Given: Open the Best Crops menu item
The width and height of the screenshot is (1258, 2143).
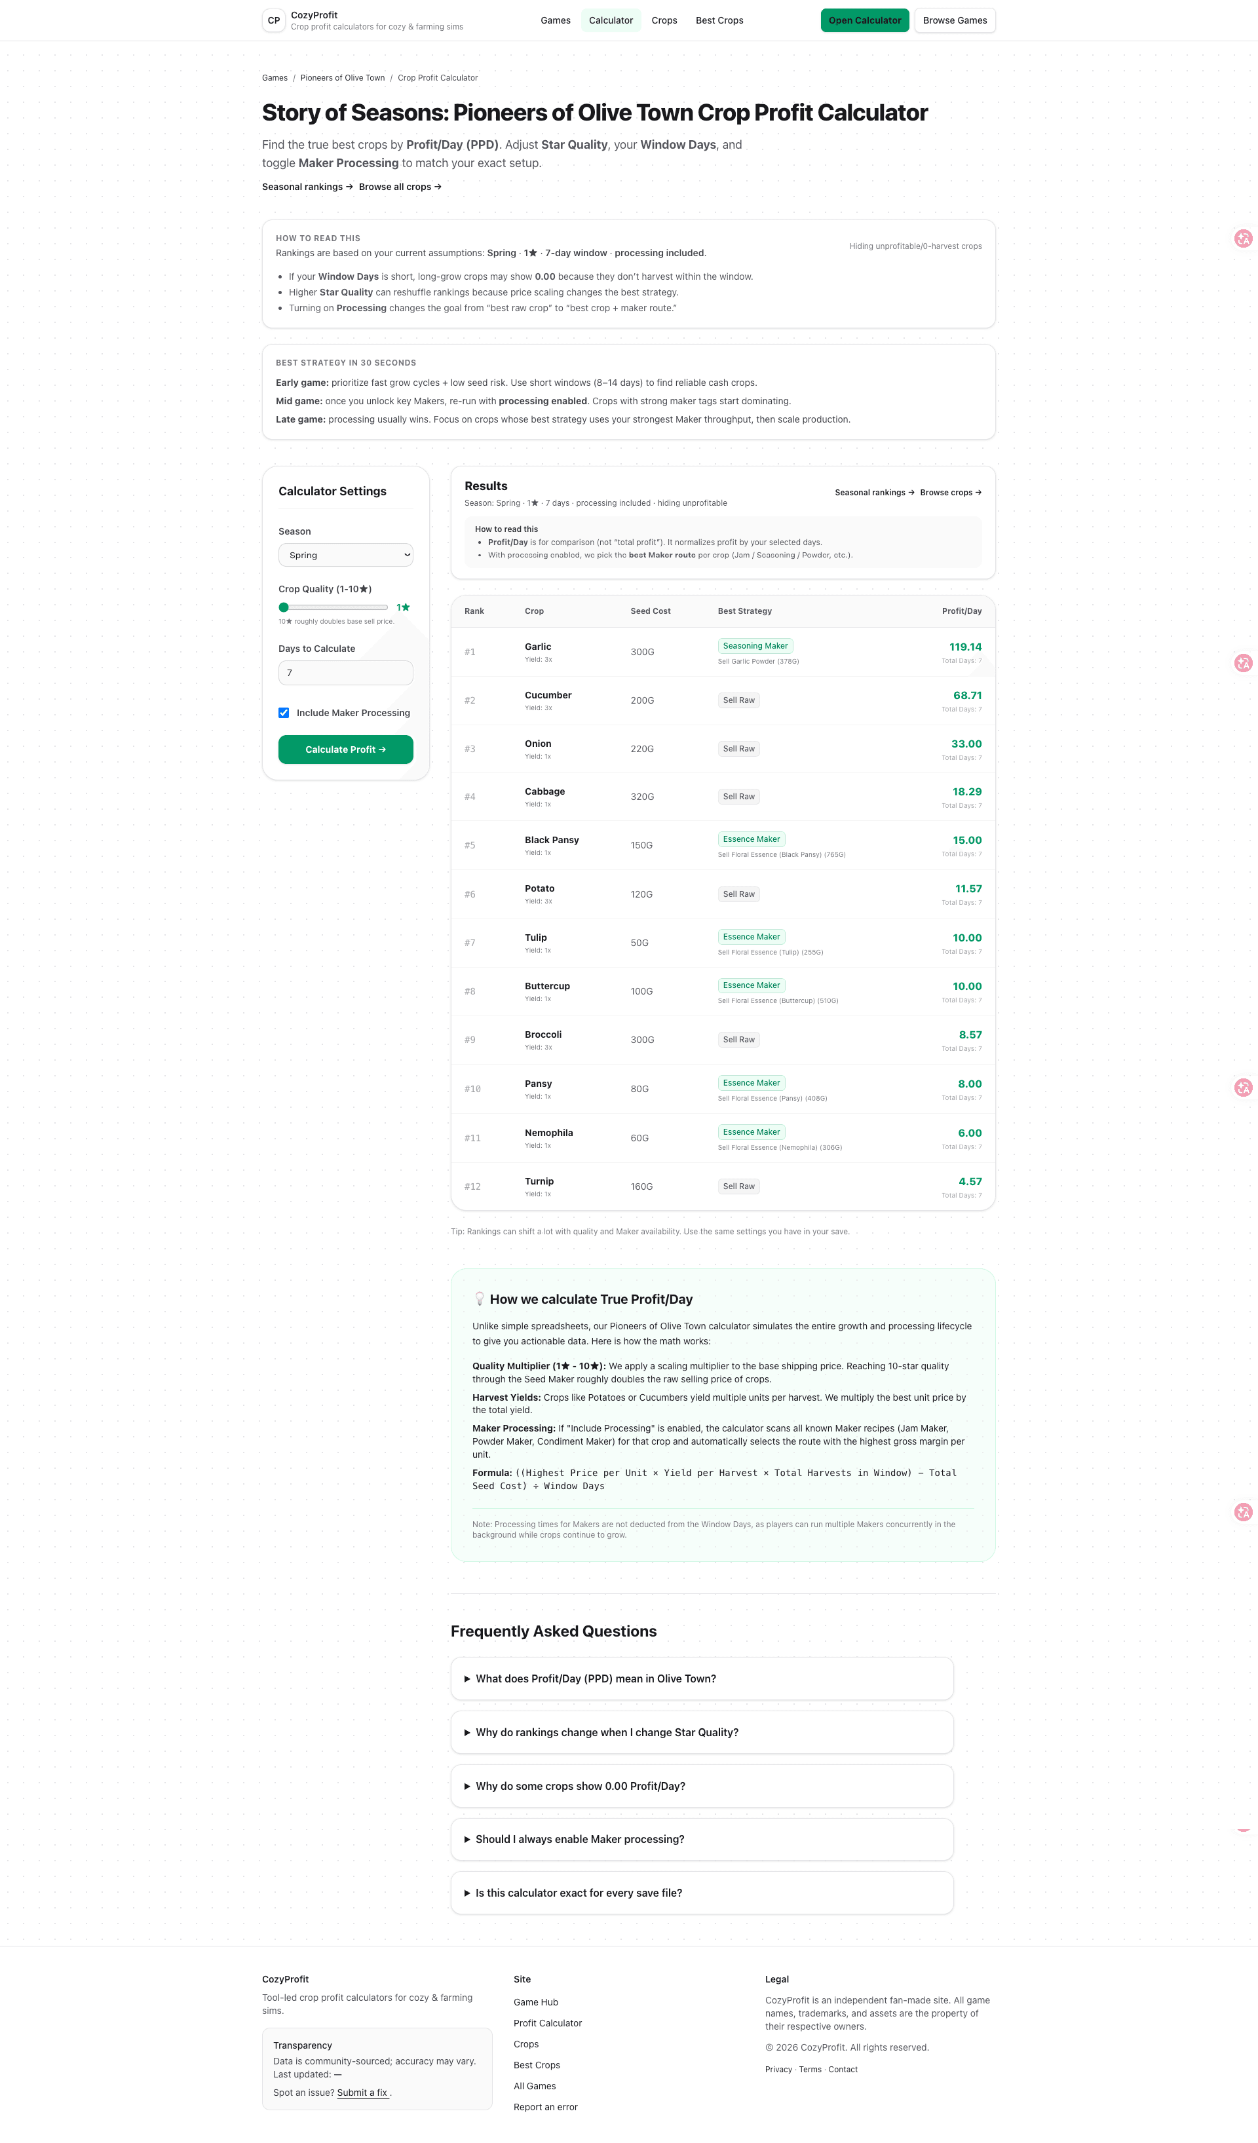Looking at the screenshot, I should click(x=719, y=20).
